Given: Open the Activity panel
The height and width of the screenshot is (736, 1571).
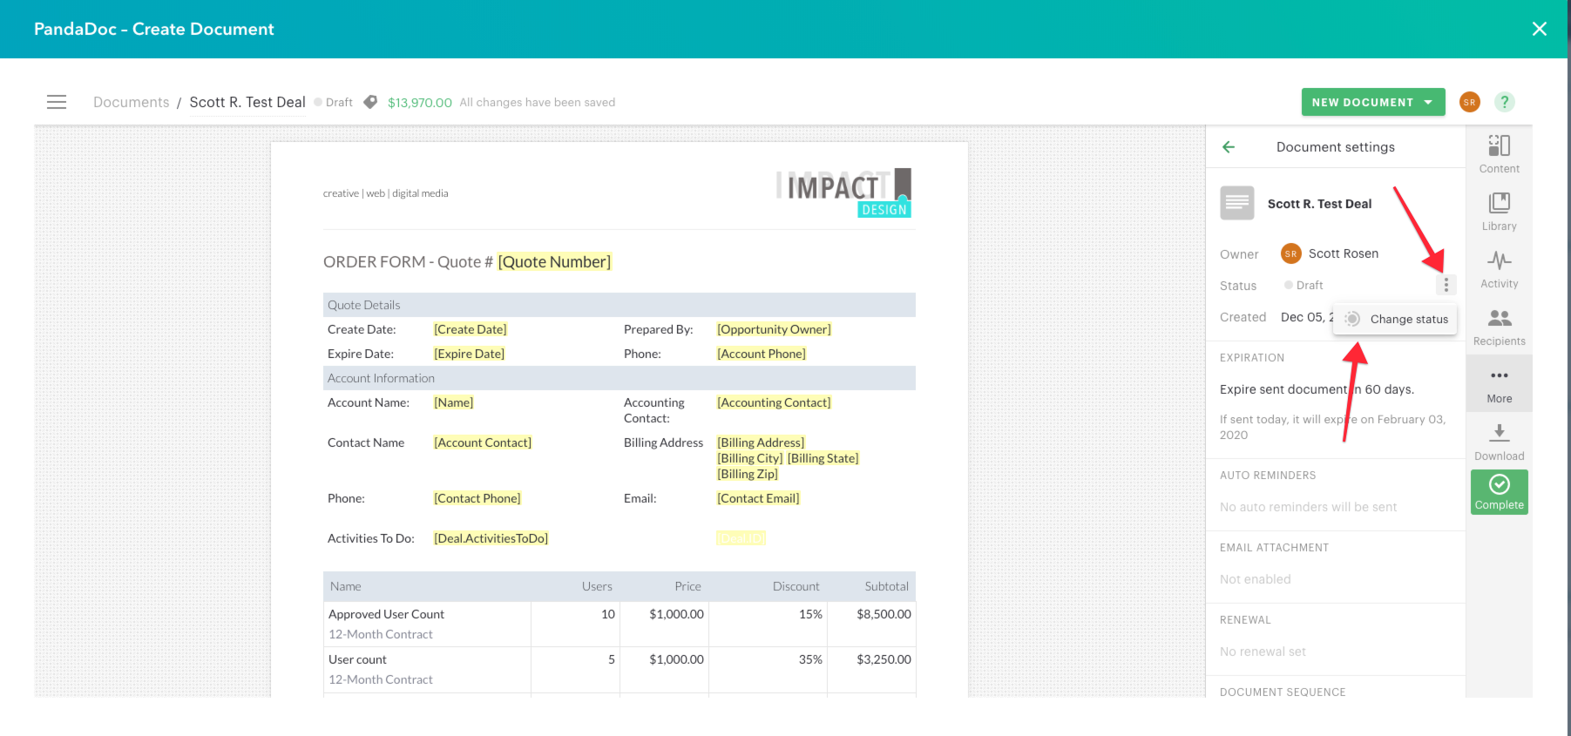Looking at the screenshot, I should pos(1499,269).
